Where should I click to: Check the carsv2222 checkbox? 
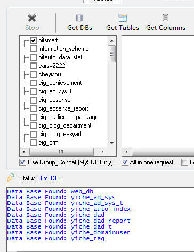pyautogui.click(x=33, y=66)
